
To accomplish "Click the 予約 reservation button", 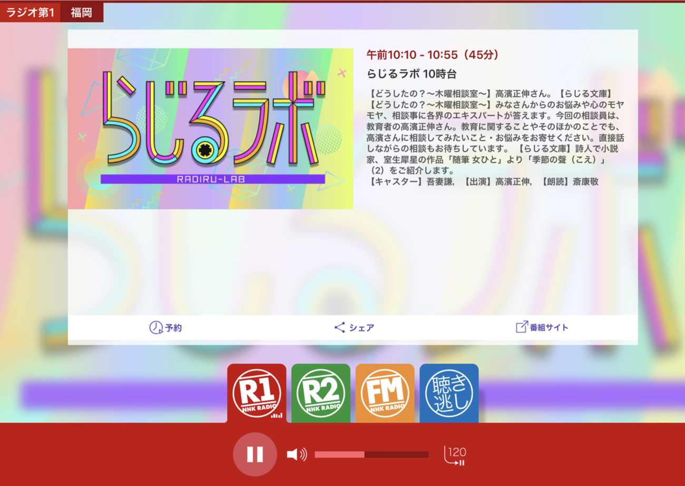I will pos(165,328).
